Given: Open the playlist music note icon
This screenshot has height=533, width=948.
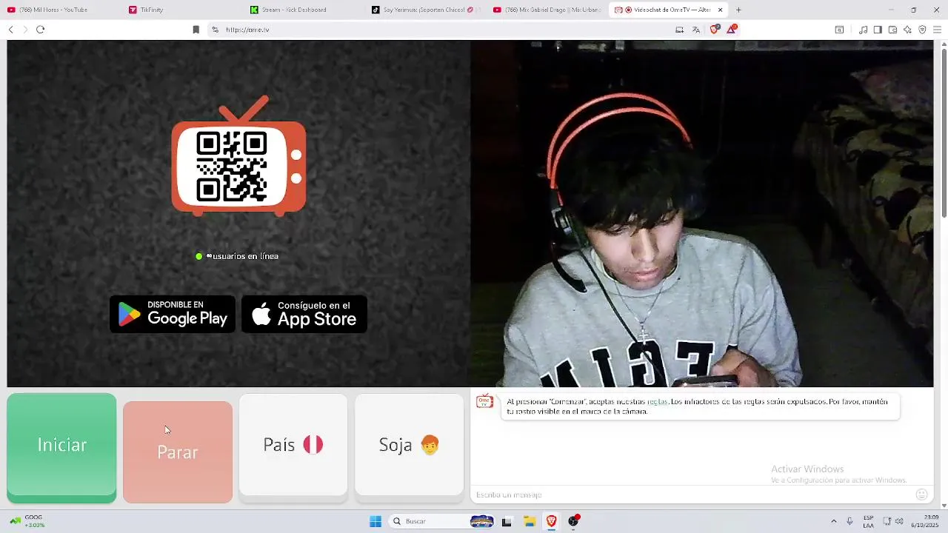Looking at the screenshot, I should pyautogui.click(x=863, y=30).
